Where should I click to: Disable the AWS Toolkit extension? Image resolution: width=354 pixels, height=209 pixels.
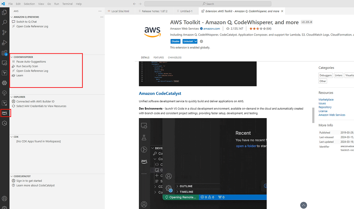coord(176,41)
